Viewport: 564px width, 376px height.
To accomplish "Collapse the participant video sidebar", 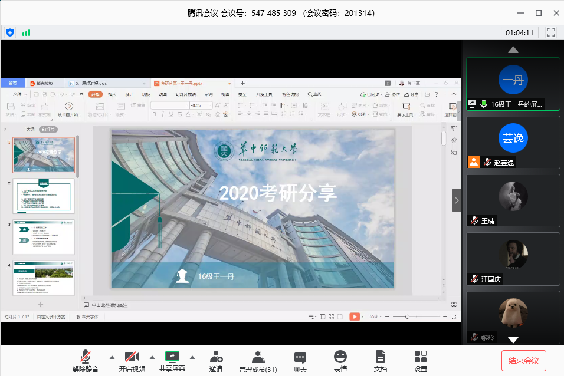I will tap(457, 200).
